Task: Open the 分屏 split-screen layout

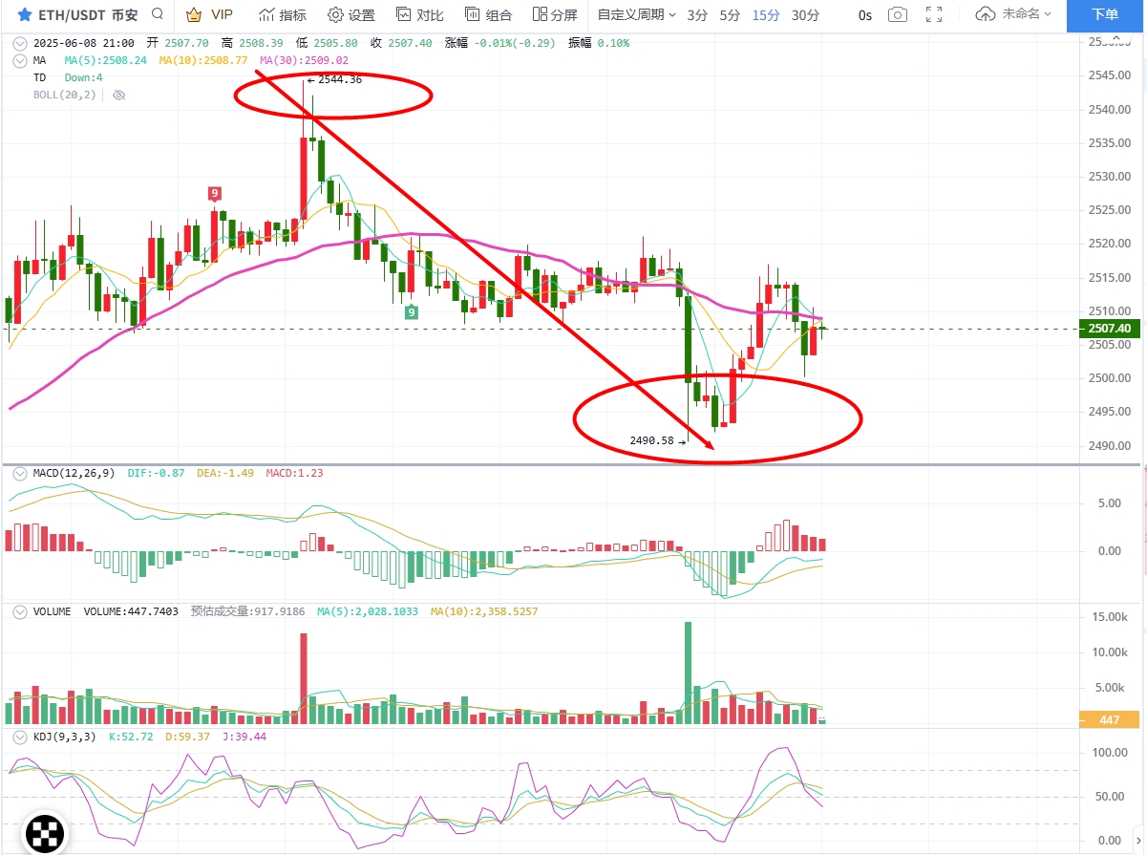Action: point(555,14)
